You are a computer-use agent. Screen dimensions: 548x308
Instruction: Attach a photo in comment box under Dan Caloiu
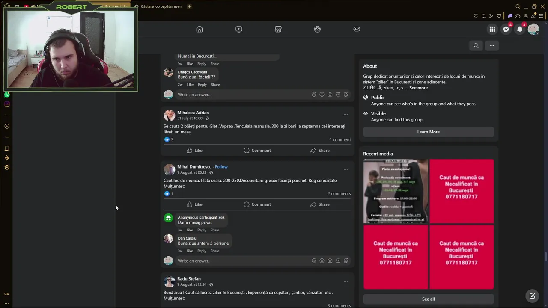tap(330, 261)
